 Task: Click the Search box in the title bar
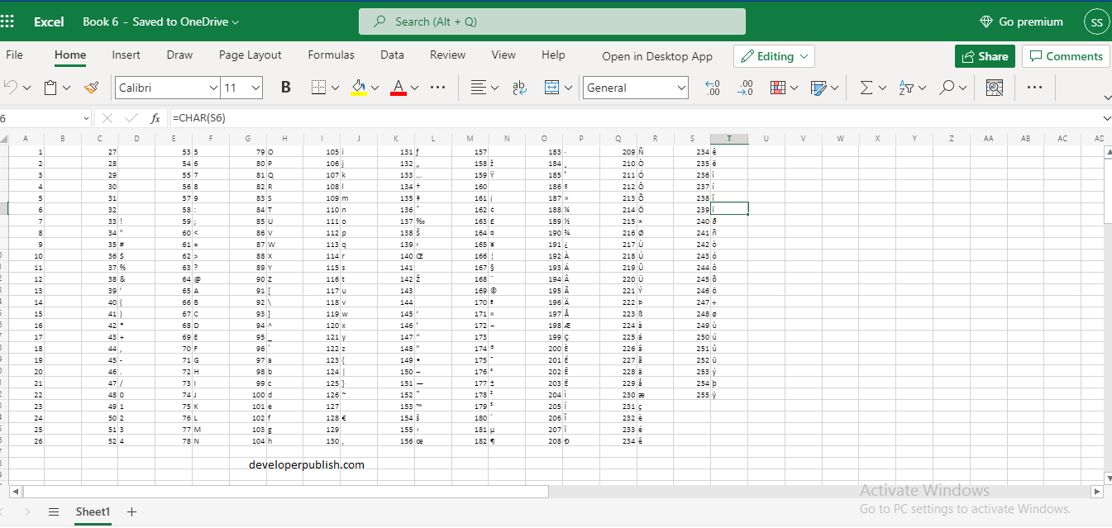click(x=552, y=21)
